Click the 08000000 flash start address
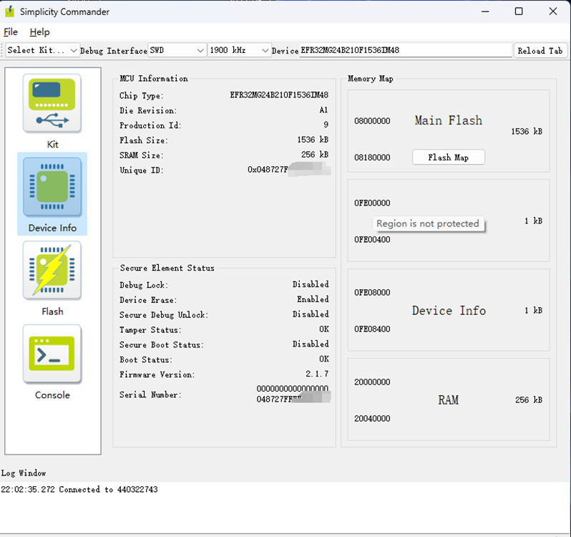This screenshot has width=571, height=537. pyautogui.click(x=372, y=121)
